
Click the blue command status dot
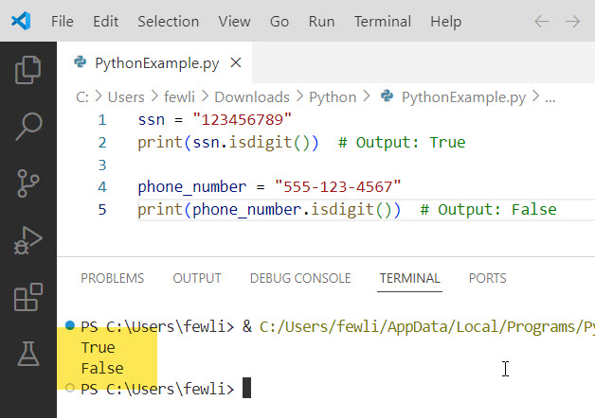point(70,325)
